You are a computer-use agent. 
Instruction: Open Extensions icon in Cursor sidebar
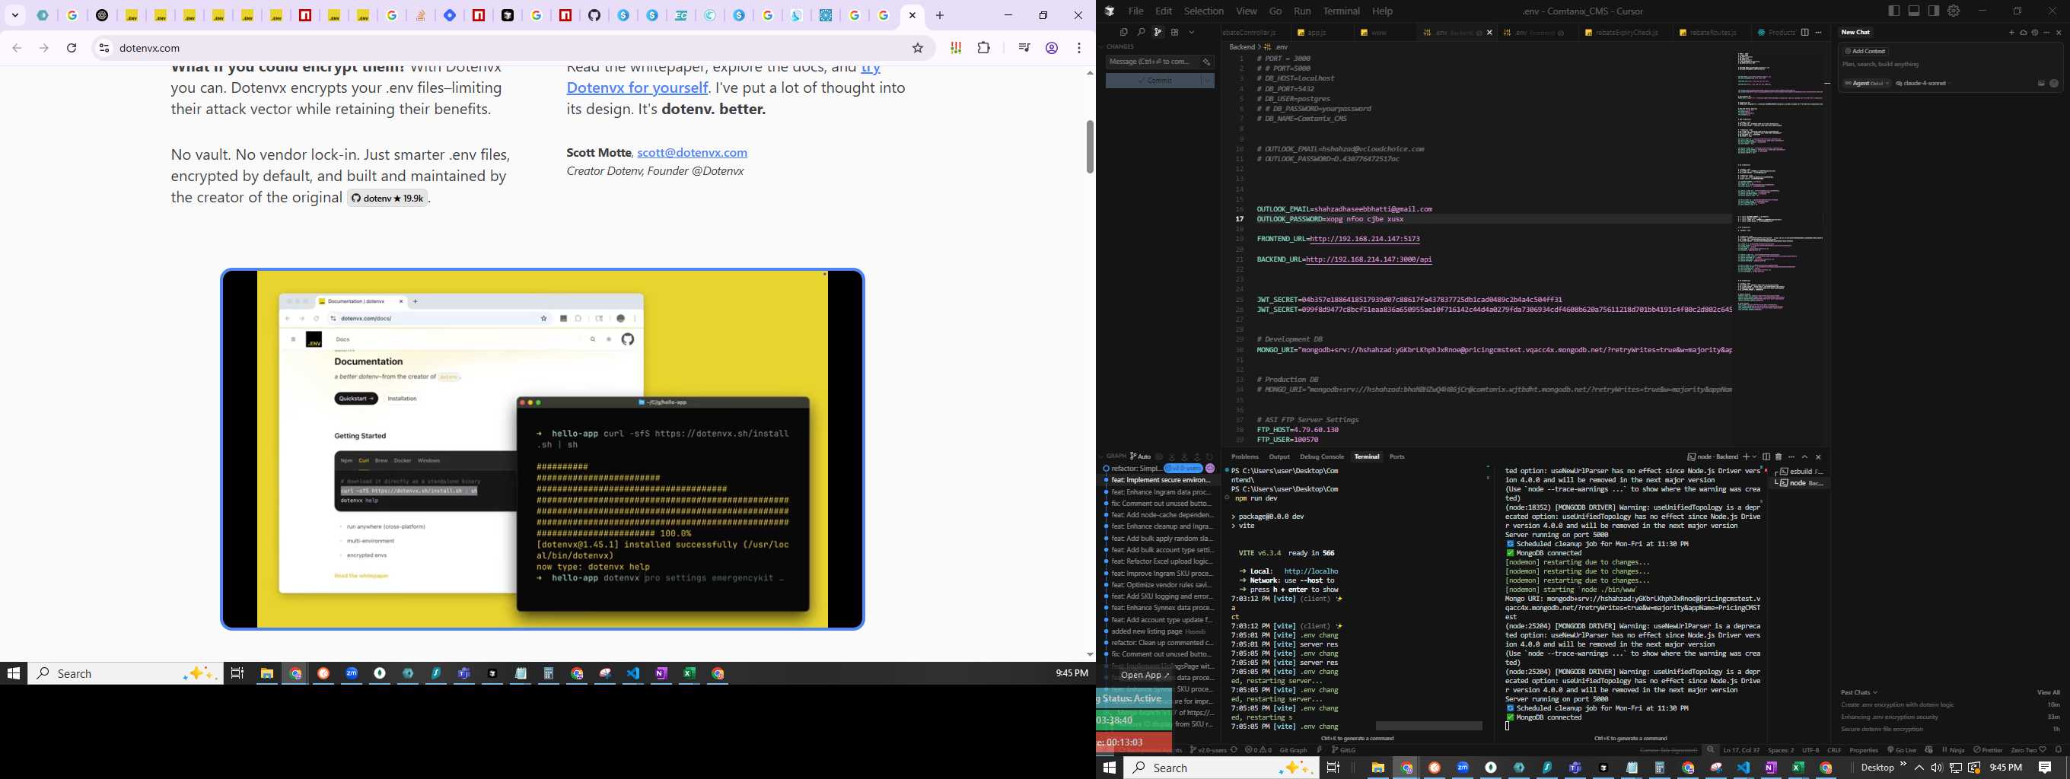[x=1175, y=32]
